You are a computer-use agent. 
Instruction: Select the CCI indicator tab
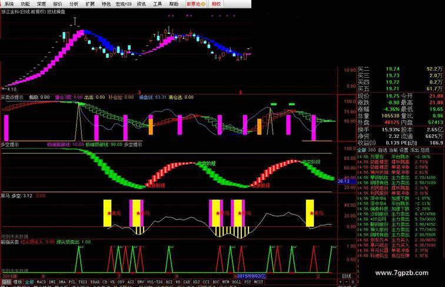(206, 282)
